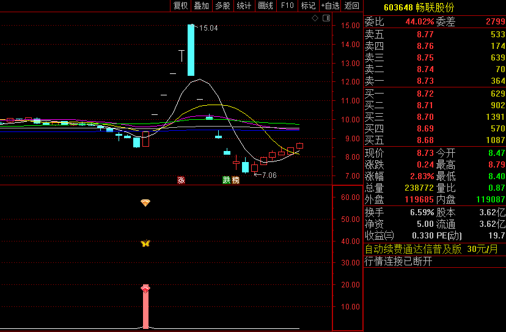The height and width of the screenshot is (332, 506).
Task: Activate the 画线 drawing tool
Action: [265, 6]
